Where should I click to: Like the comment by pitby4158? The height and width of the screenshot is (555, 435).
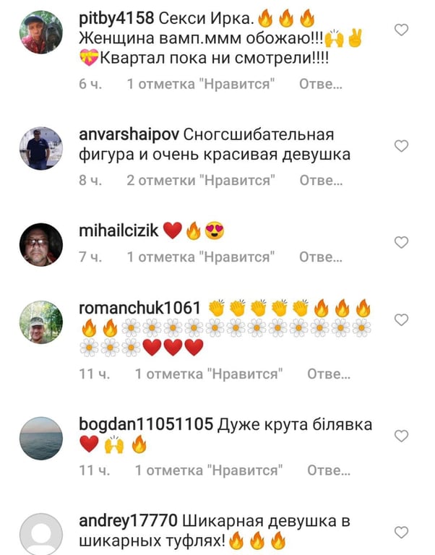tap(401, 30)
